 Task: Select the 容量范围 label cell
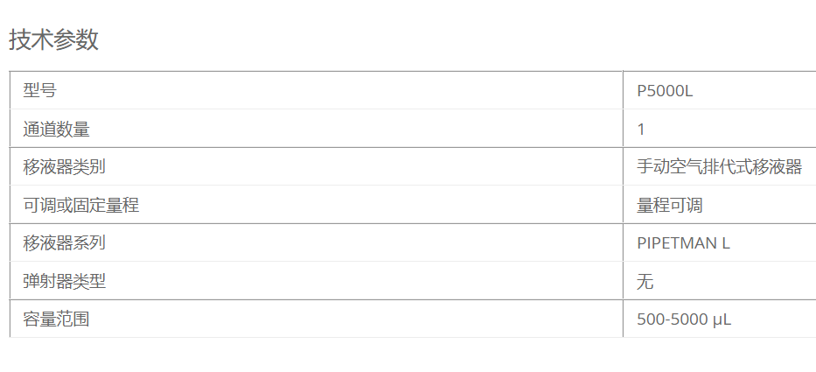(317, 319)
